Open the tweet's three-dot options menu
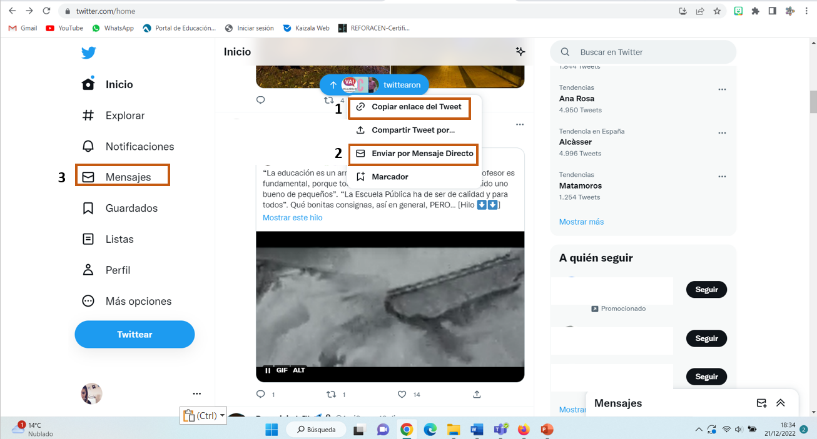 pyautogui.click(x=520, y=124)
